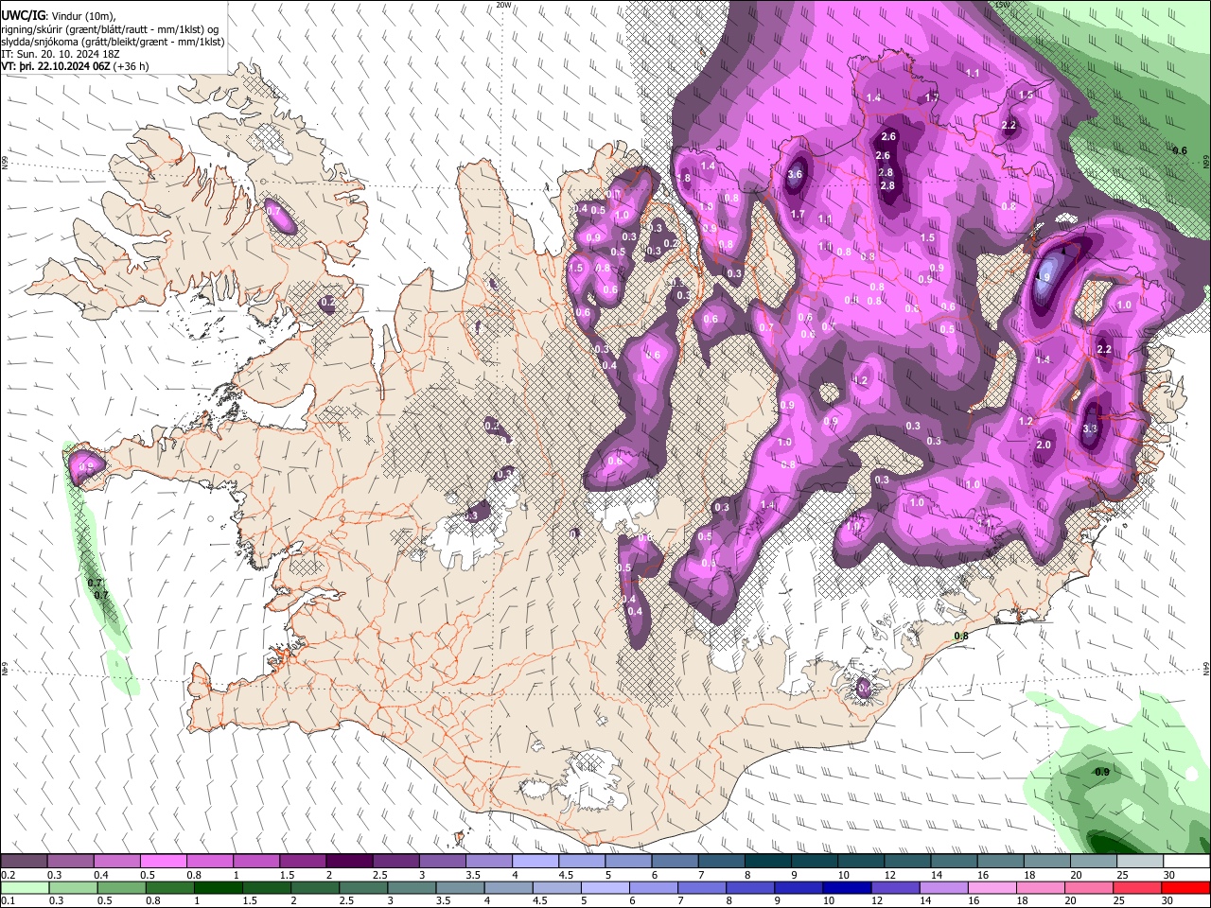This screenshot has width=1211, height=908.
Task: Click the dark teal 8–9 snow scale swatch
Action: pyautogui.click(x=767, y=862)
